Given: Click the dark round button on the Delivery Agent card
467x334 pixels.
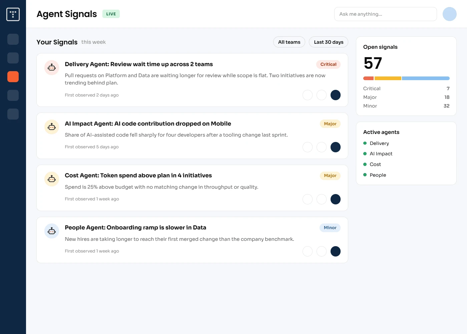Looking at the screenshot, I should [336, 95].
